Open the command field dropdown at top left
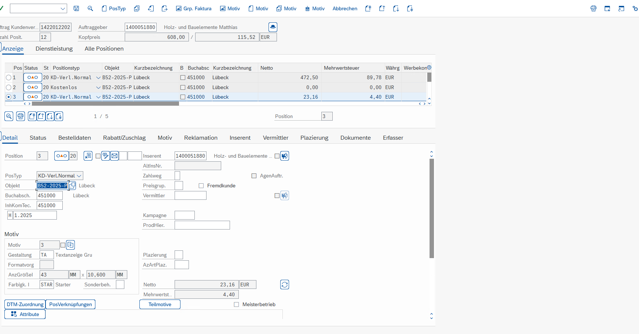This screenshot has height=334, width=639. 63,8
